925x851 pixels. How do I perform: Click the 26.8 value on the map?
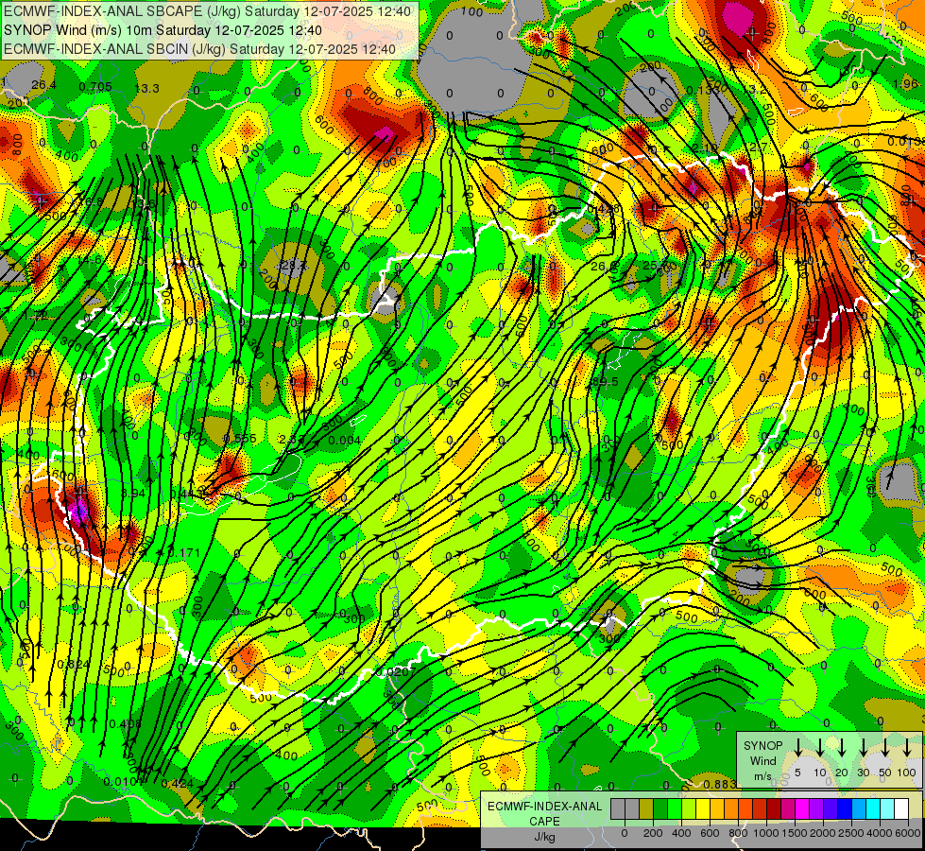tap(604, 267)
